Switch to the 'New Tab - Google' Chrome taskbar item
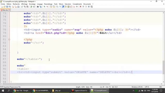The image size is (165, 93). tap(22, 91)
